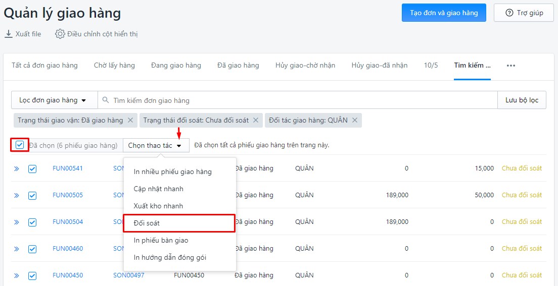Viewport: 558px width, 286px height.
Task: Expand row details for FUN00450
Action: click(16, 276)
